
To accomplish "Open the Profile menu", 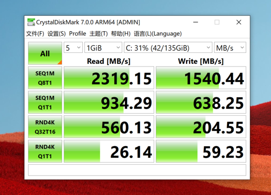I will [x=77, y=33].
